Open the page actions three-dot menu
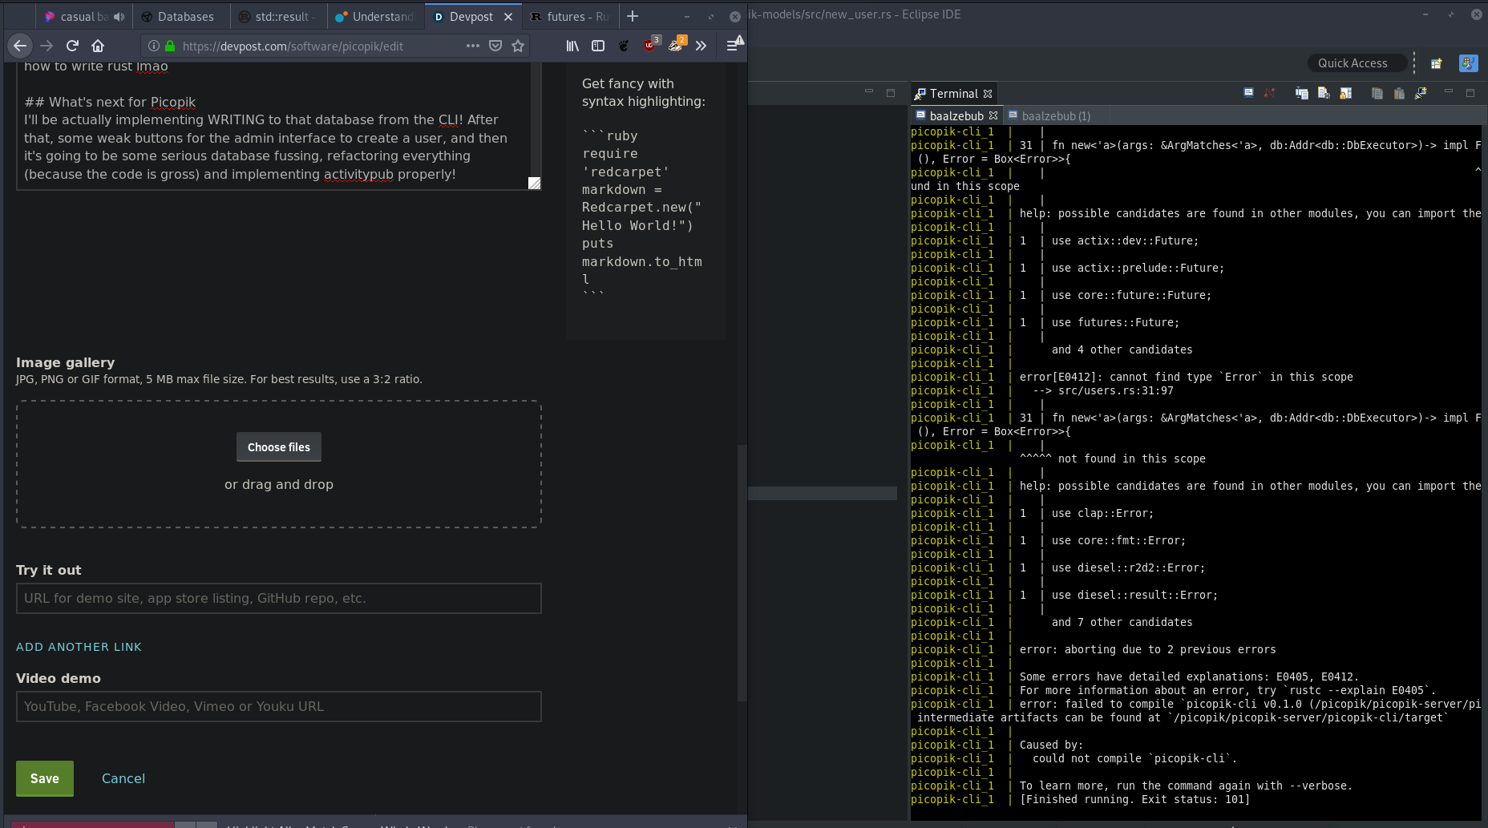1488x828 pixels. pyautogui.click(x=473, y=46)
